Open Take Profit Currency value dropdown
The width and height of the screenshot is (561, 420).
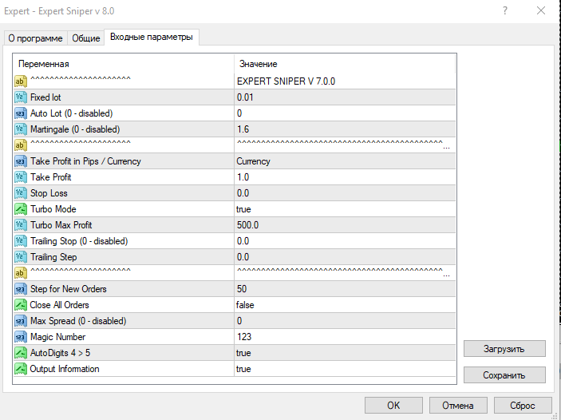point(343,161)
